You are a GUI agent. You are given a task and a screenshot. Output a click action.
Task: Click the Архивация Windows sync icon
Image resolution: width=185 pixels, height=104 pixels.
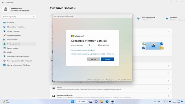pos(53,96)
